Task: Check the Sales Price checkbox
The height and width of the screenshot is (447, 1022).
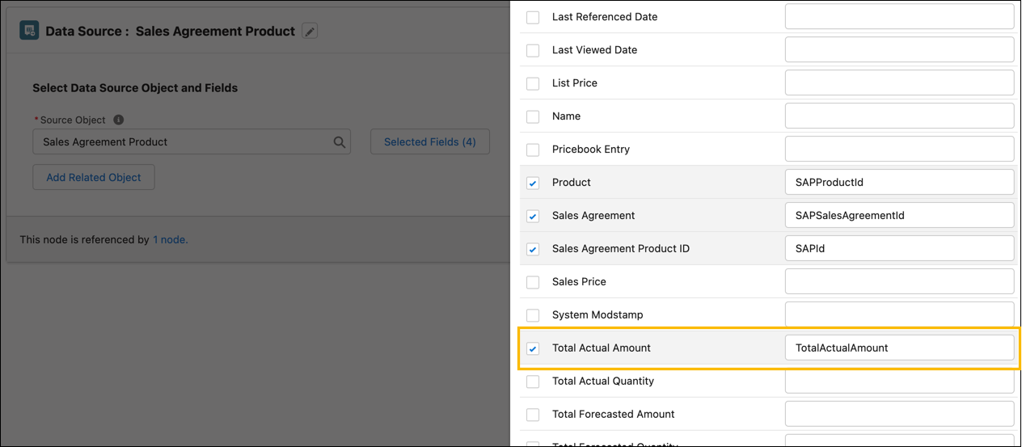Action: (533, 282)
